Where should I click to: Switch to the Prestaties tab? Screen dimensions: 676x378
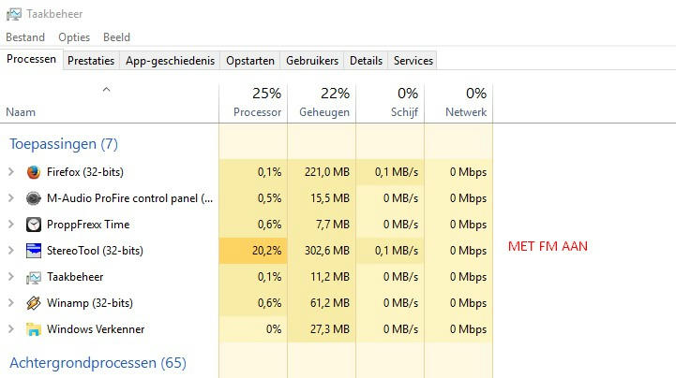point(91,60)
